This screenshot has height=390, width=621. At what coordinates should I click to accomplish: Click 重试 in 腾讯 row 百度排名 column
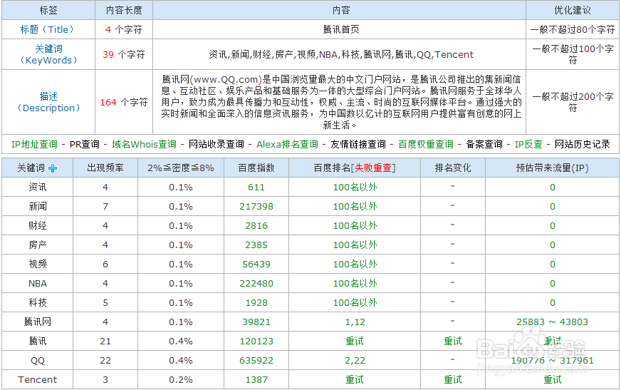355,342
